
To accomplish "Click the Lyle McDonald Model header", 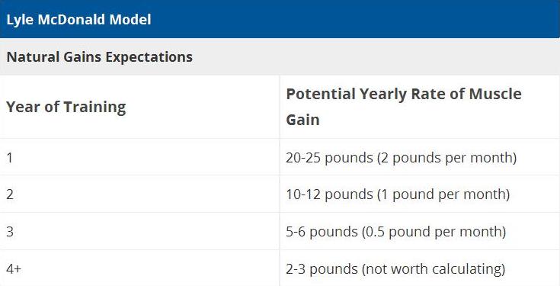I will pos(280,19).
